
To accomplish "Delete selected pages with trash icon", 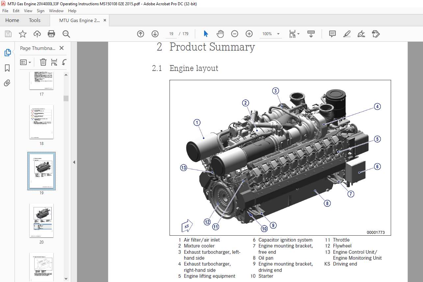I will tap(43, 62).
